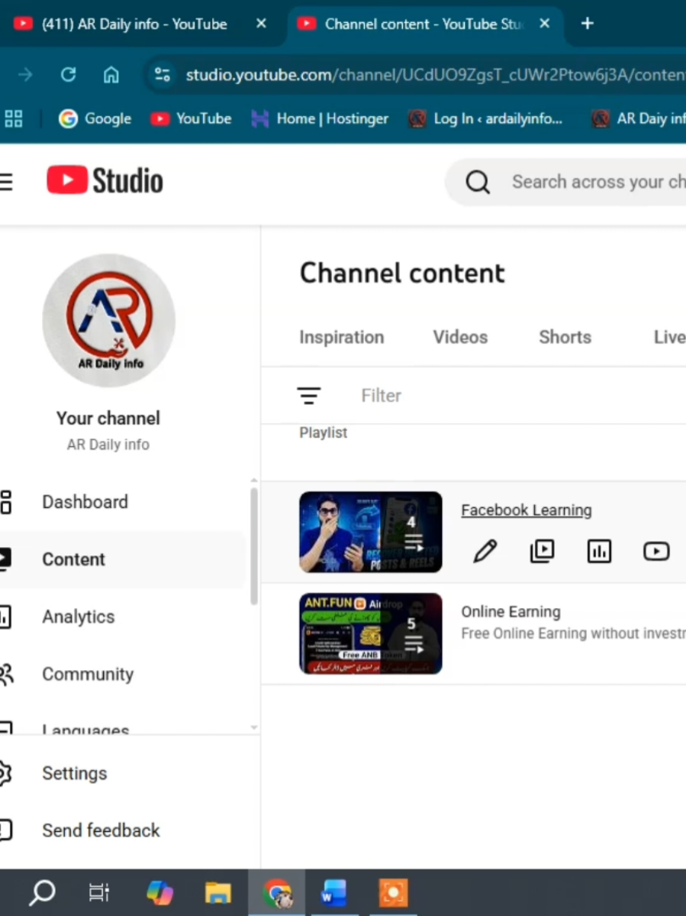Click the Dashboard sidebar icon
686x916 pixels.
6,502
